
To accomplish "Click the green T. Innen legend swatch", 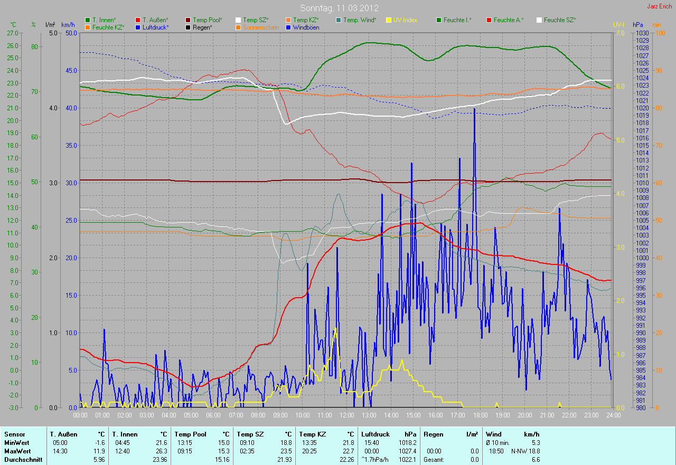I will [x=88, y=20].
